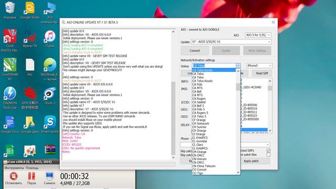Select CO Tigo network
Viewport: 336px width, 189px height.
[214, 173]
